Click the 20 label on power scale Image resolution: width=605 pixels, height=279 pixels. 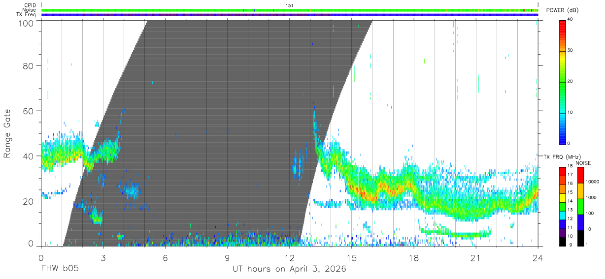click(570, 81)
